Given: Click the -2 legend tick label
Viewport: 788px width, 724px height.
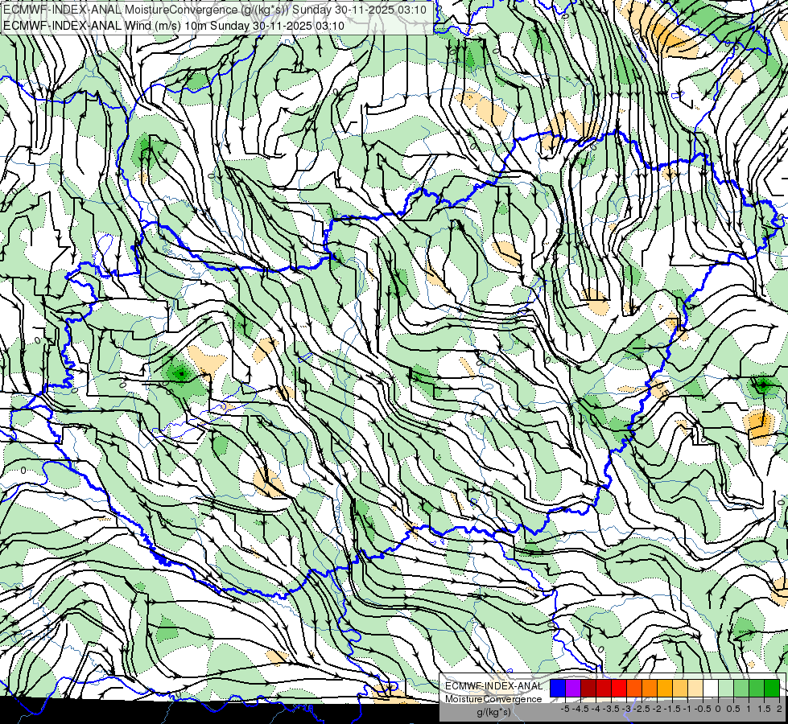Looking at the screenshot, I should pyautogui.click(x=657, y=709).
